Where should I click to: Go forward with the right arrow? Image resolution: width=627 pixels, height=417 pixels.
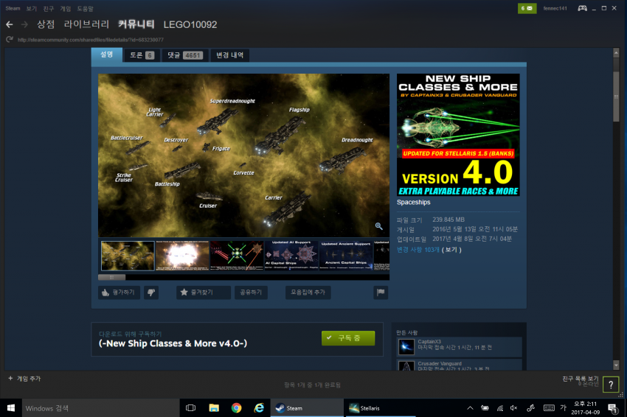[x=24, y=25]
